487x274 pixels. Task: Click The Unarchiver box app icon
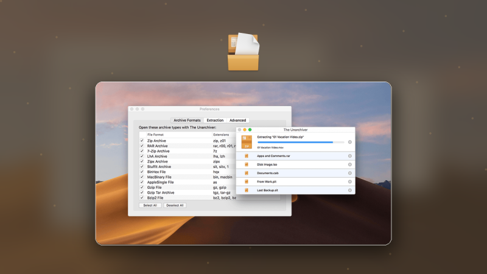point(243,52)
